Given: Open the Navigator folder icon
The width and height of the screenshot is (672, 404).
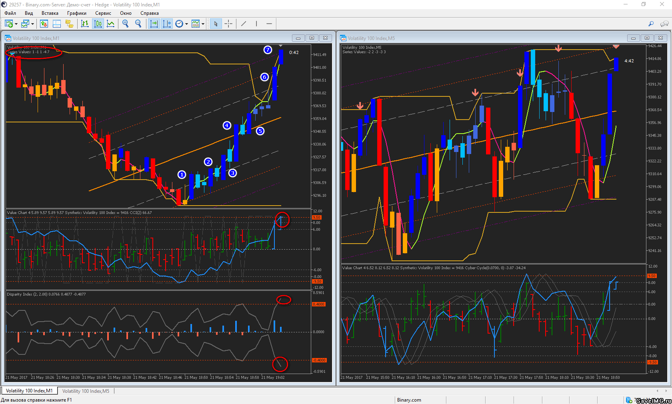Looking at the screenshot, I should (x=70, y=24).
